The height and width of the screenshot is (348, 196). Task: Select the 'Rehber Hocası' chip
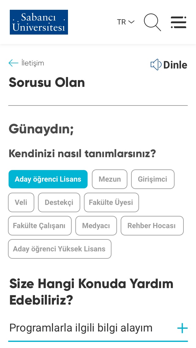click(152, 226)
